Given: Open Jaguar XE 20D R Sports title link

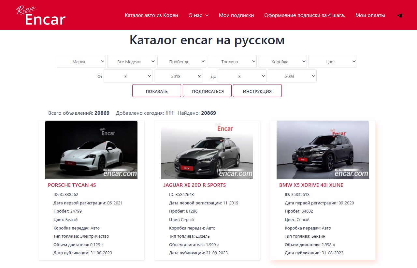Looking at the screenshot, I should click(x=194, y=185).
